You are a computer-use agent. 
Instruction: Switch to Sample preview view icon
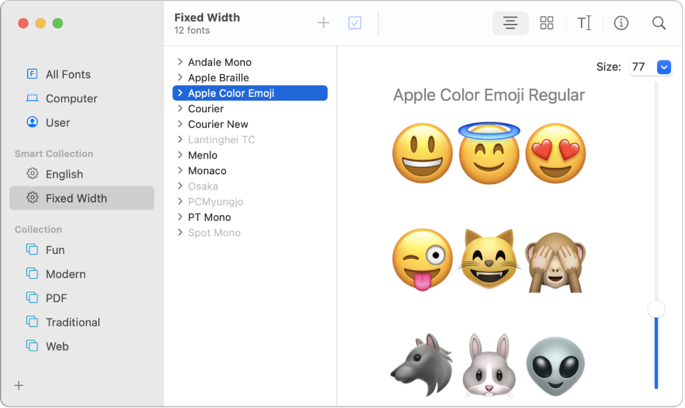(x=510, y=23)
